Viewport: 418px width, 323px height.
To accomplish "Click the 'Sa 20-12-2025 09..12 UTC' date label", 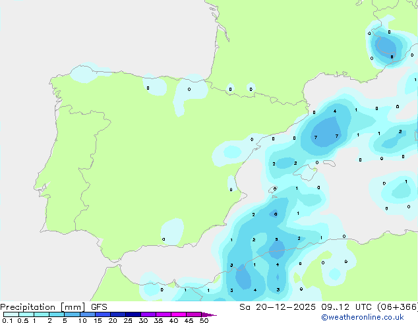I will (305, 307).
